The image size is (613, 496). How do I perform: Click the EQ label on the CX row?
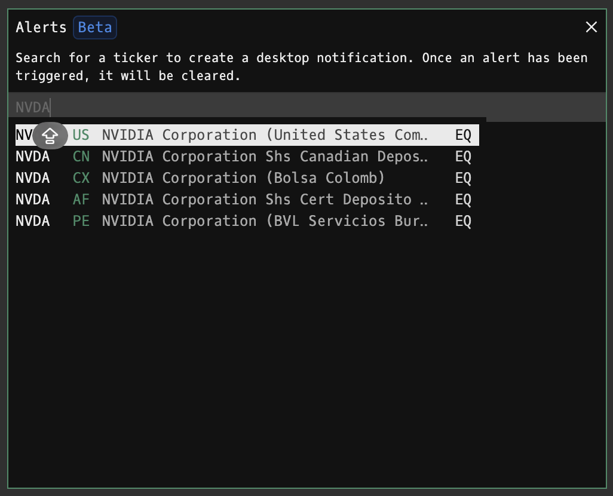pos(463,178)
